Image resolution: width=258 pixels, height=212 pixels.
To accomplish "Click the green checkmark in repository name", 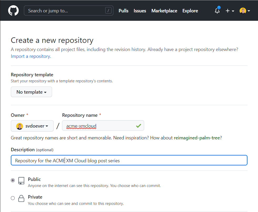I will point(139,126).
